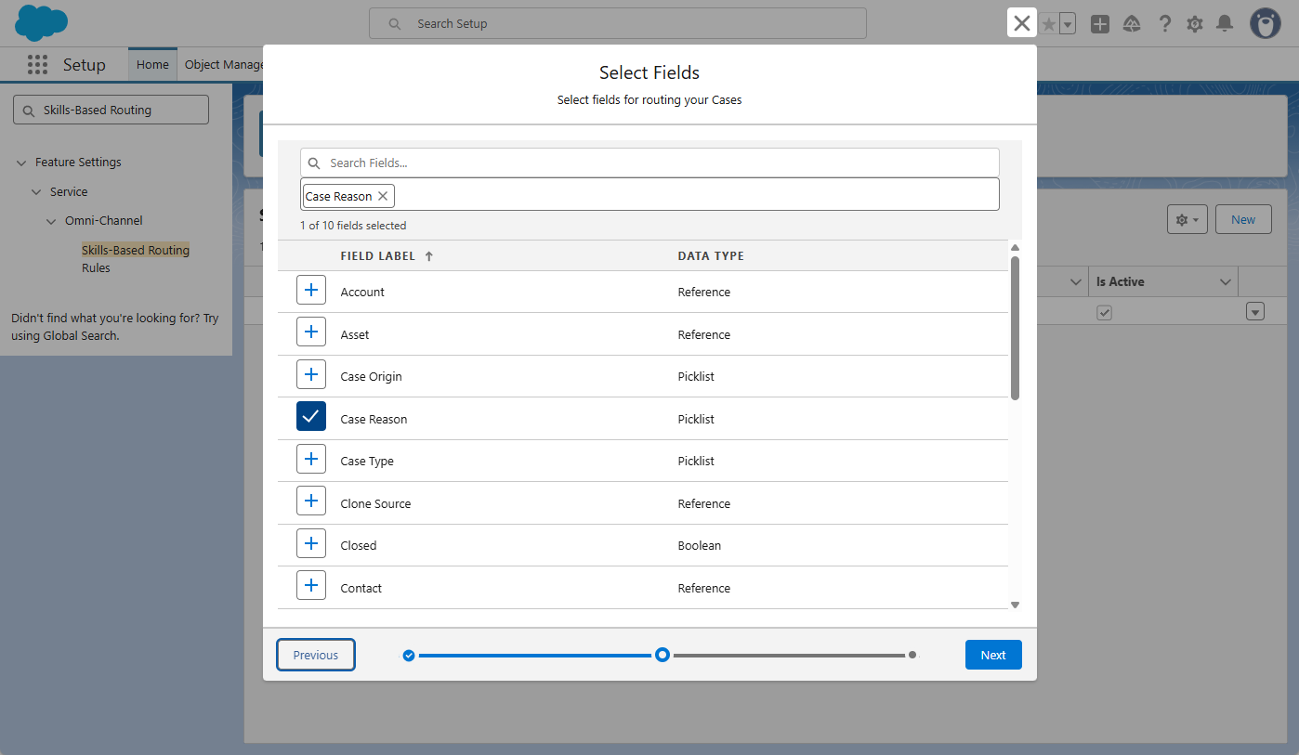The image size is (1299, 755).
Task: Click the Next button
Action: 993,655
